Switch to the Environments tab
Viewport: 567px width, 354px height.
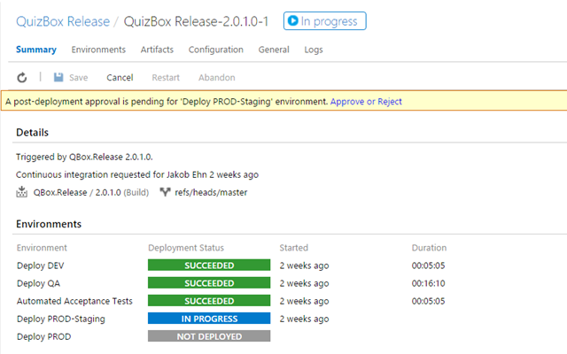pyautogui.click(x=98, y=50)
